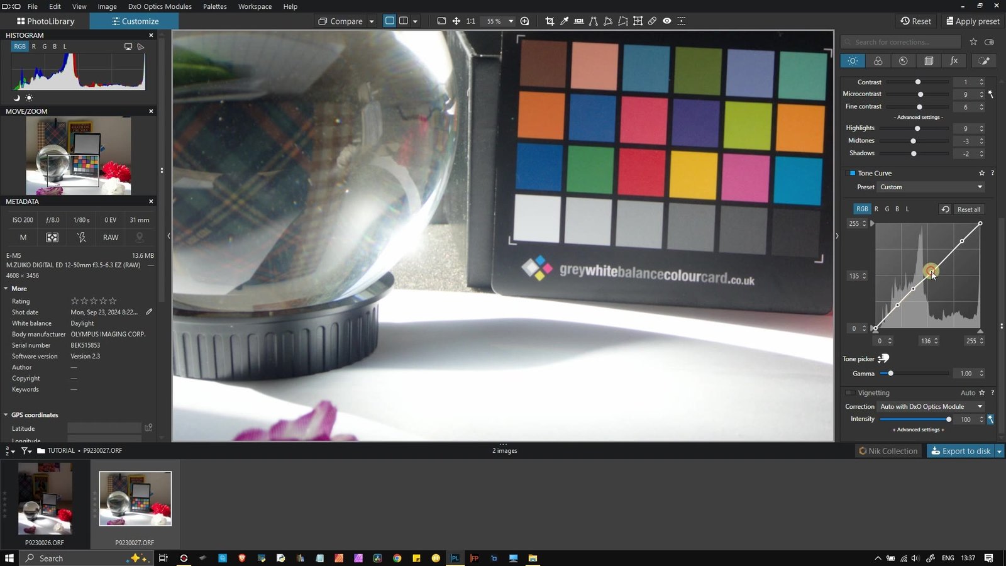Screen dimensions: 1006x566
Task: Open the Effects fx palette tab
Action: coord(954,60)
